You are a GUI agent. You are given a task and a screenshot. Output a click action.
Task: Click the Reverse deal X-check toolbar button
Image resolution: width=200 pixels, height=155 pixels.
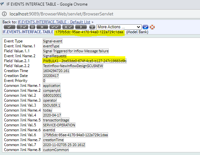point(68,27)
